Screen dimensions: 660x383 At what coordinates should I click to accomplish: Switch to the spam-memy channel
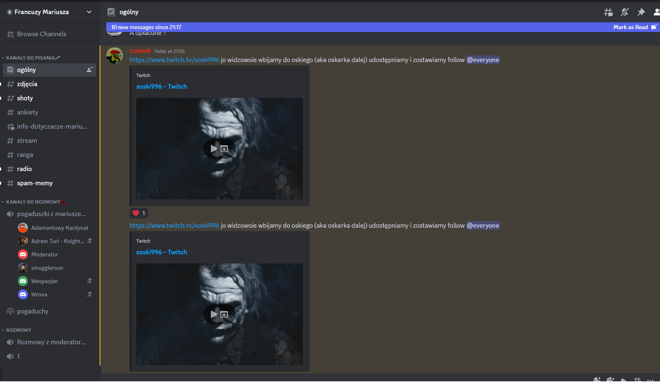click(35, 183)
